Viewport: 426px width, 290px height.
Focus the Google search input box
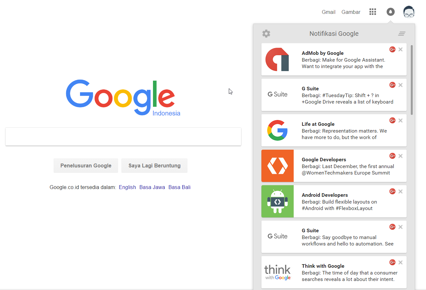(x=123, y=136)
